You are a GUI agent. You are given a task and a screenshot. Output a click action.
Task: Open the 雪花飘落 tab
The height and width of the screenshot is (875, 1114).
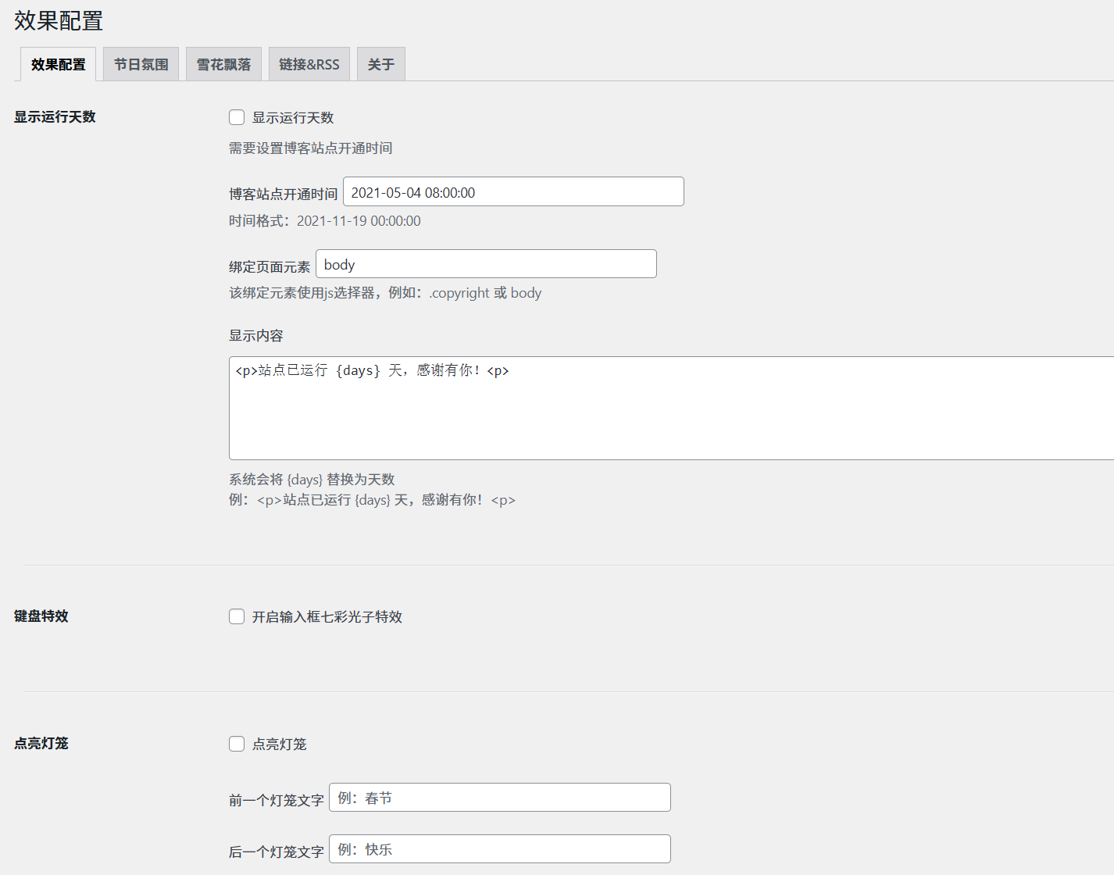(x=223, y=64)
